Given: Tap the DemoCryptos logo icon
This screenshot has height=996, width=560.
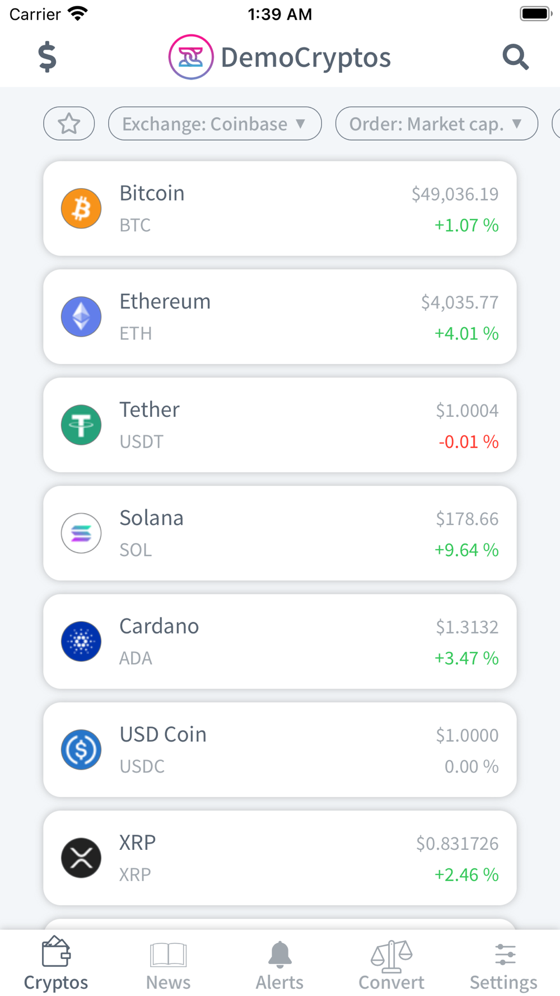Looking at the screenshot, I should [191, 57].
